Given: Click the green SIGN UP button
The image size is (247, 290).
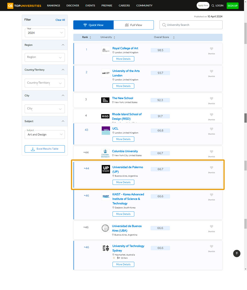Looking at the screenshot, I should [232, 6].
